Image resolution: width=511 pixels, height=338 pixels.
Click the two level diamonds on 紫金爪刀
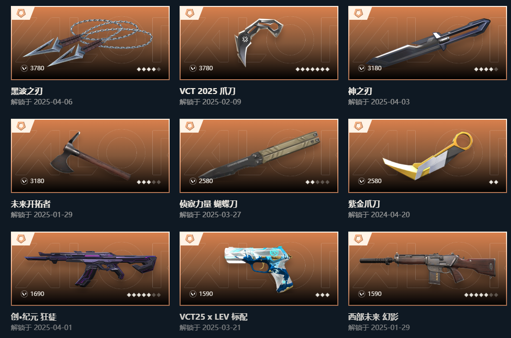[494, 182]
